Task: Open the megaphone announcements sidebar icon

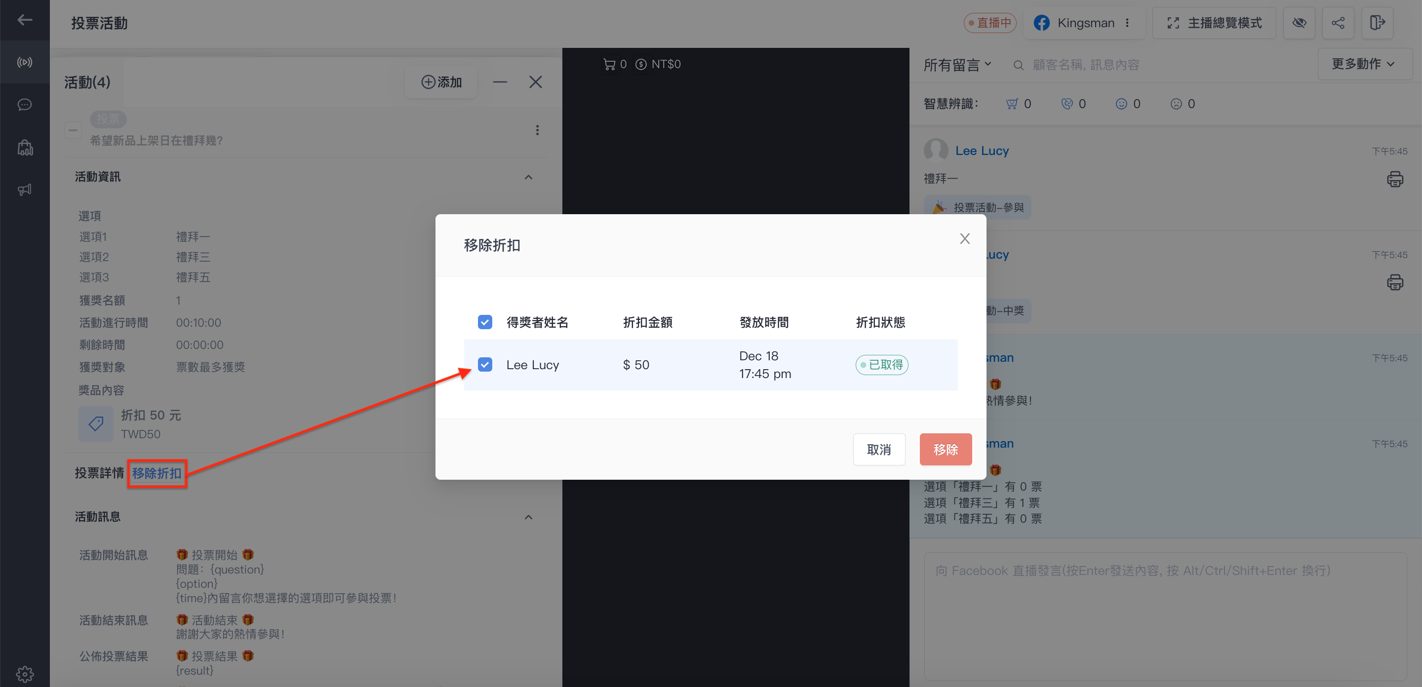Action: click(x=24, y=190)
